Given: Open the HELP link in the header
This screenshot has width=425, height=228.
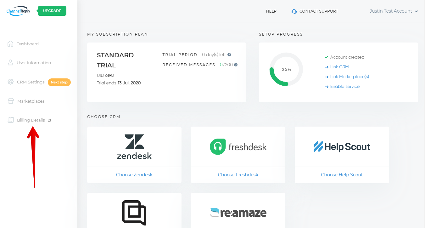Looking at the screenshot, I should tap(271, 11).
